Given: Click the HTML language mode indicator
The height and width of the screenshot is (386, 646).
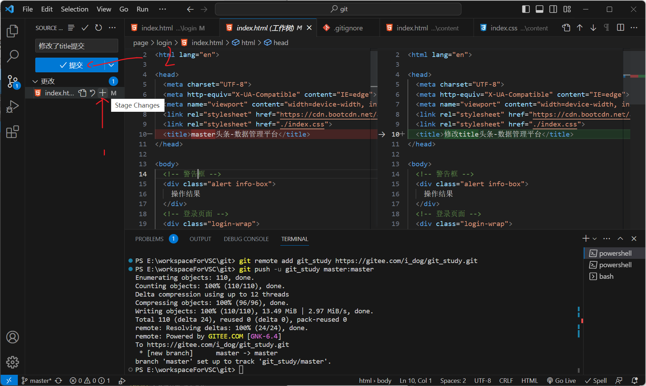Looking at the screenshot, I should (x=530, y=380).
